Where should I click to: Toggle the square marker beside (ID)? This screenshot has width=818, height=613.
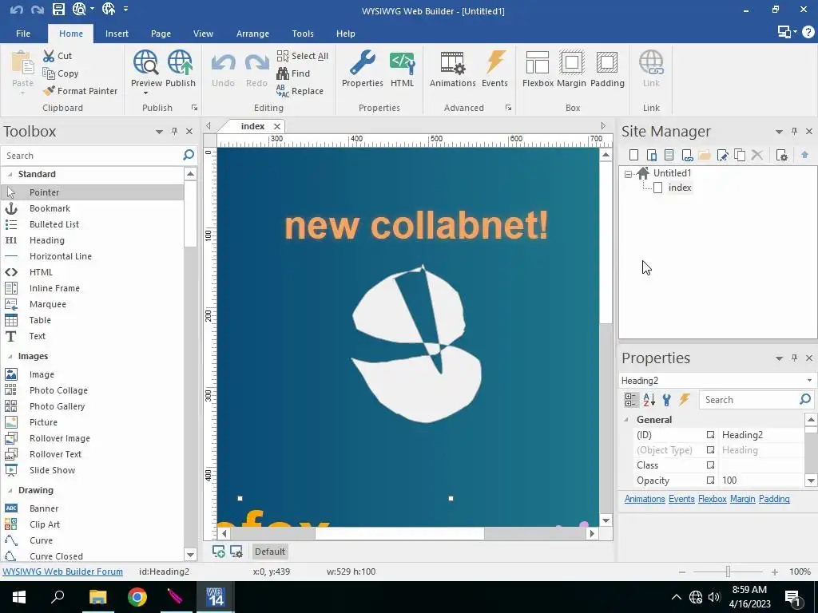click(710, 435)
